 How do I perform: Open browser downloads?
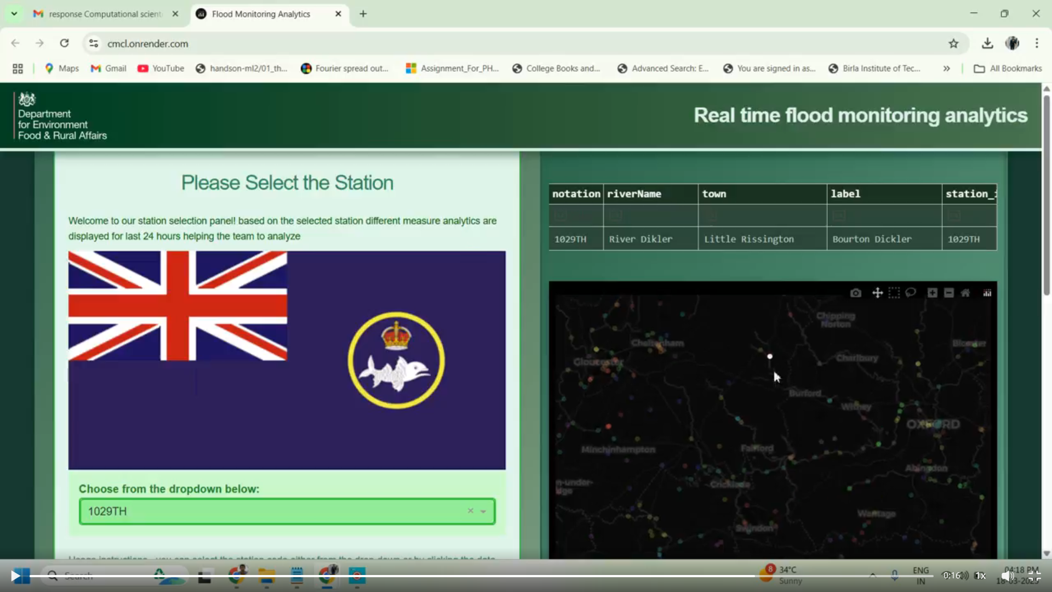point(987,43)
